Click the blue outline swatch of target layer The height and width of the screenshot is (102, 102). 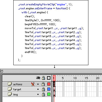coord(49,89)
